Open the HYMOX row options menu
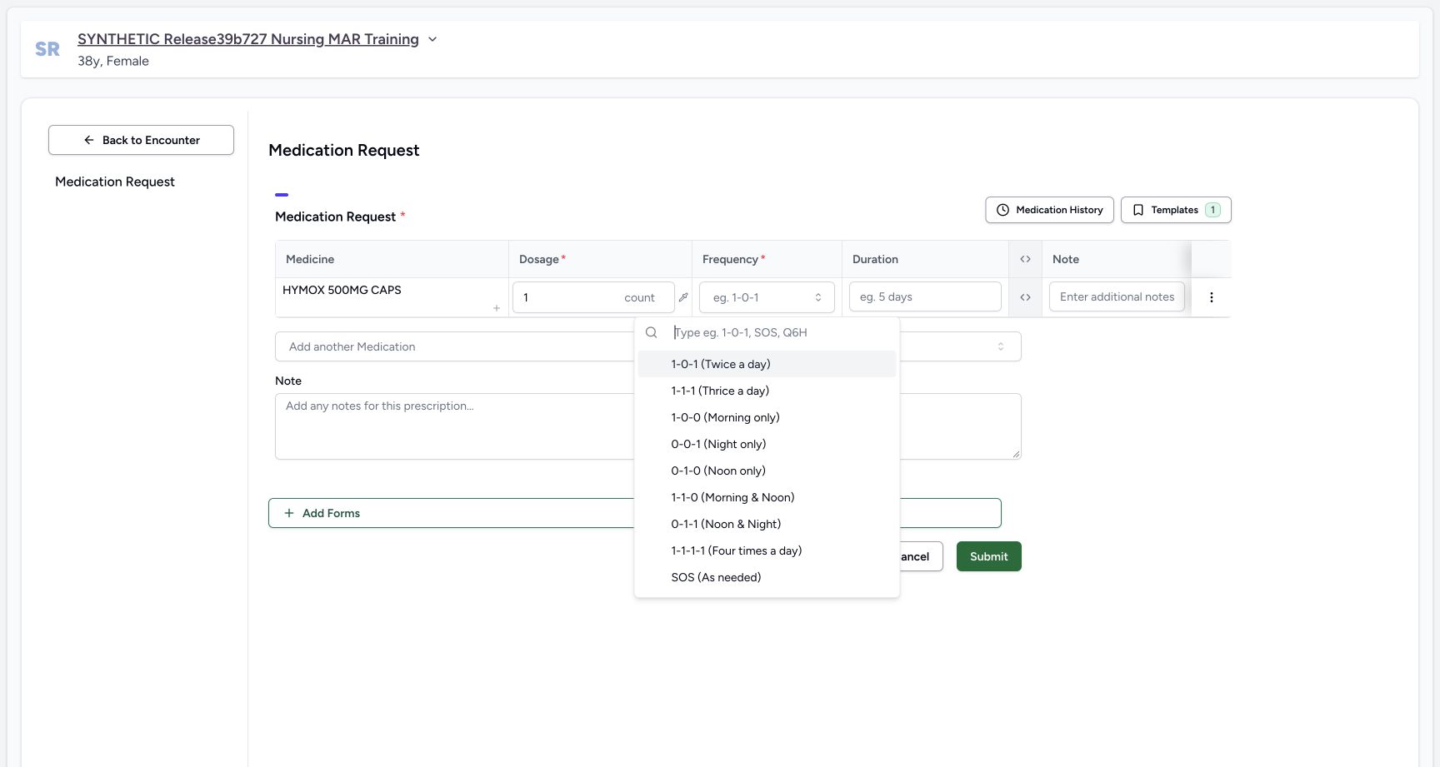The image size is (1440, 767). (x=1212, y=297)
